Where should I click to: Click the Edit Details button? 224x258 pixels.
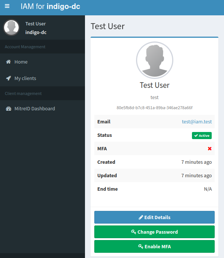[x=154, y=217]
